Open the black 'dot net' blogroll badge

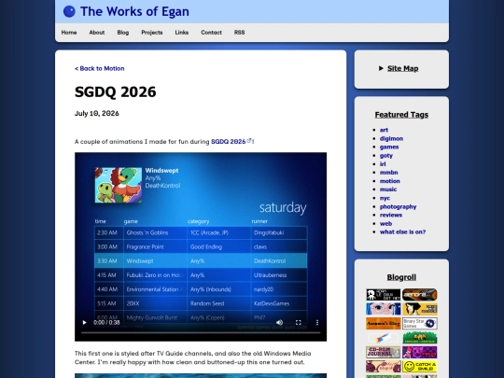click(384, 295)
